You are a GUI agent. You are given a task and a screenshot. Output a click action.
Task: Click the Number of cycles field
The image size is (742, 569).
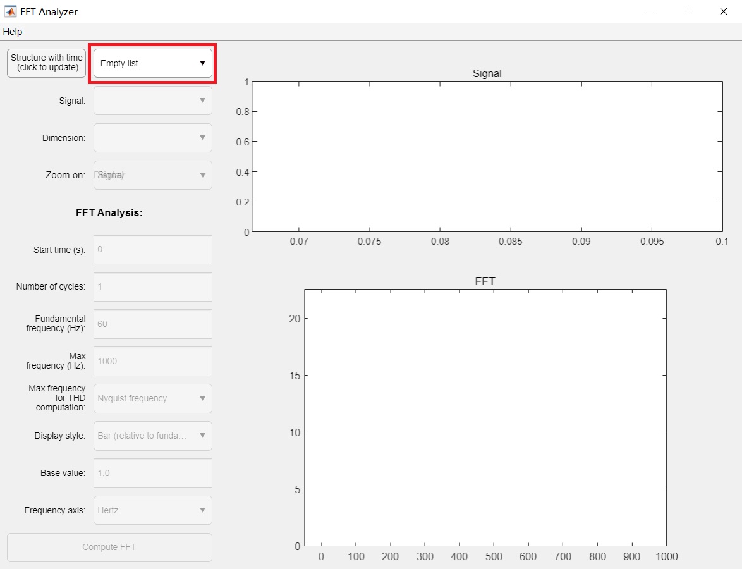[152, 287]
